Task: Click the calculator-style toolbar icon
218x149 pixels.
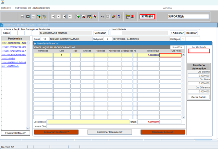Action: coord(128,17)
